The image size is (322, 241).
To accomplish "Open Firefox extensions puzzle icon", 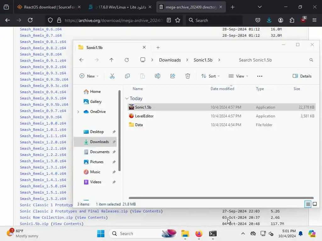I will (292, 20).
